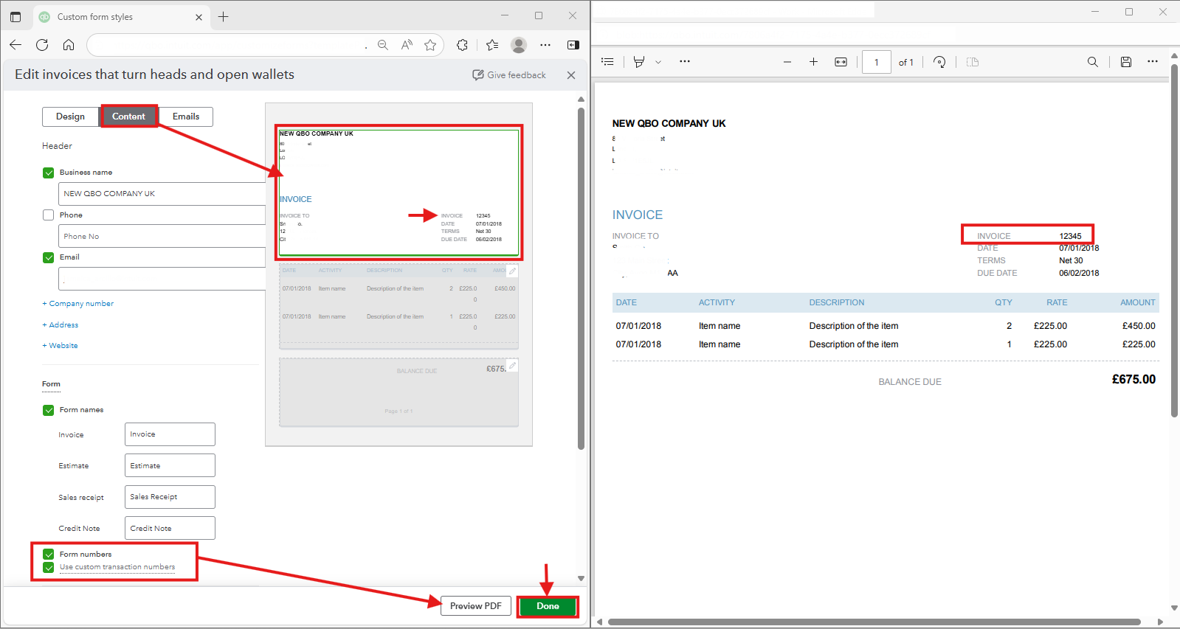
Task: Uncheck the Business name checkbox
Action: point(49,173)
